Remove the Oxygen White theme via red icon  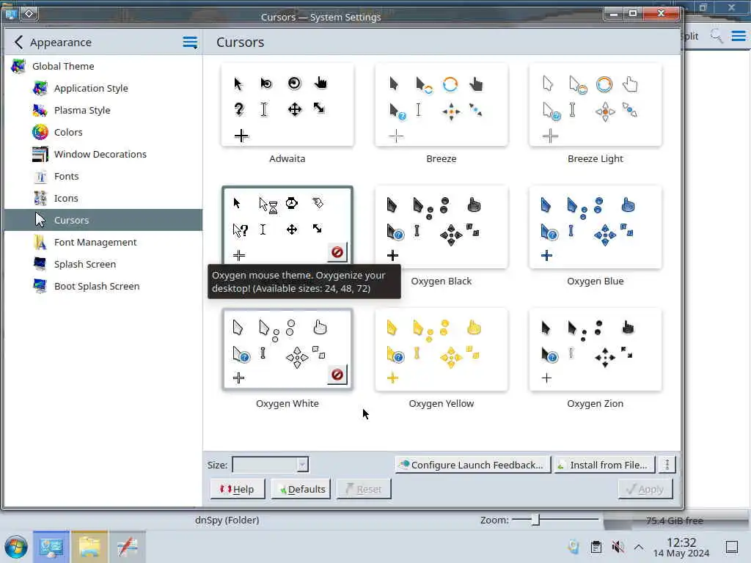[337, 375]
